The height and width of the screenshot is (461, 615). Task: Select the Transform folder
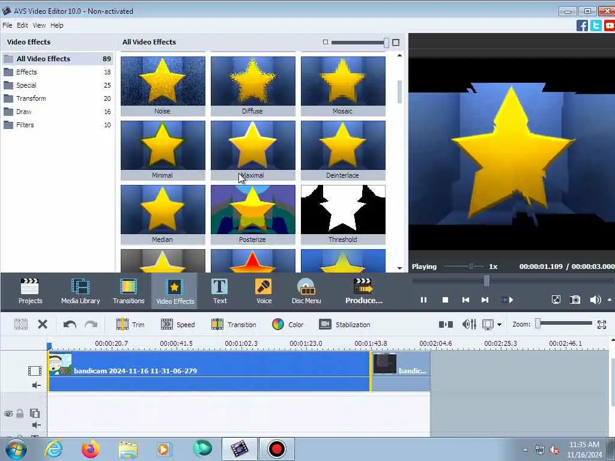pyautogui.click(x=58, y=98)
